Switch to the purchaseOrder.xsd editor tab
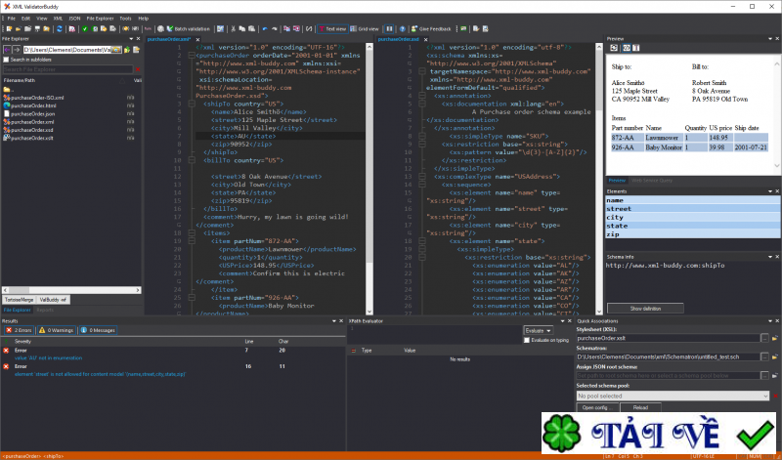Screen dimensions: 782x460 pos(396,39)
